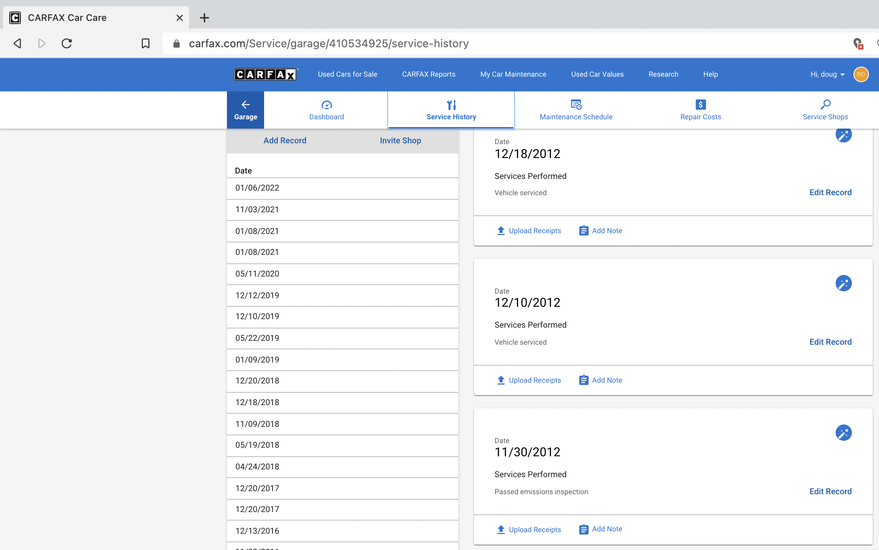Upload Receipts for the 12/18/2012 record
This screenshot has height=550, width=879.
click(529, 231)
